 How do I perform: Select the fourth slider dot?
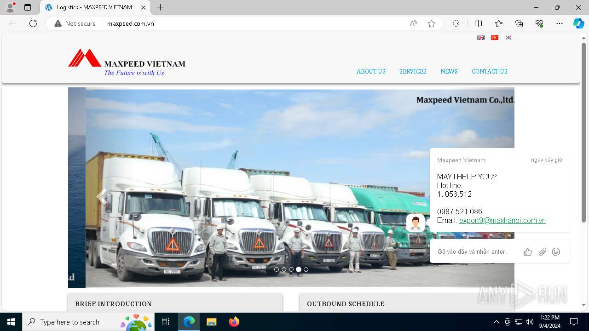point(299,269)
